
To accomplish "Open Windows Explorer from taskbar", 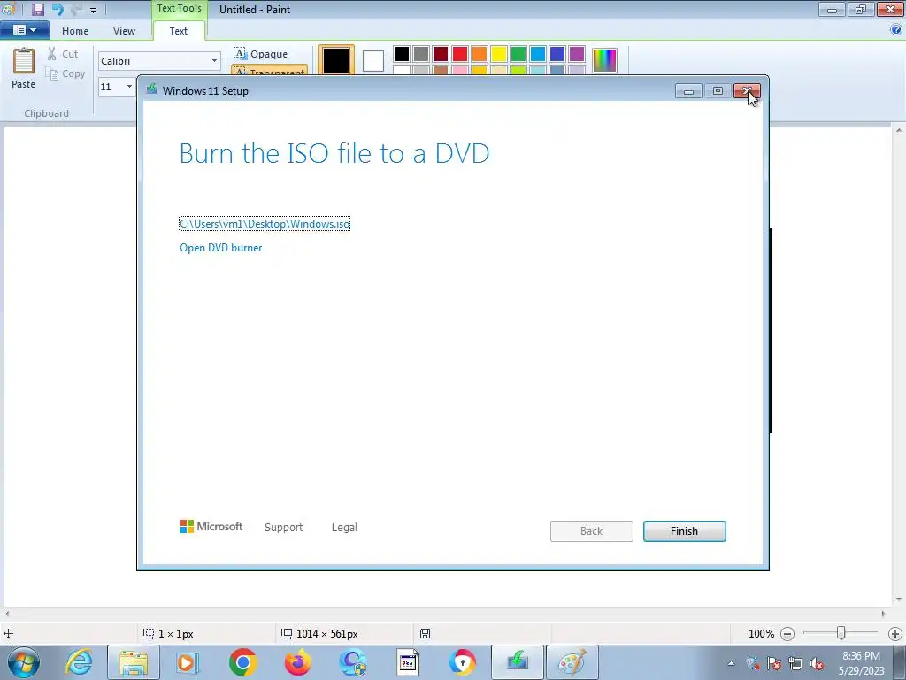I will (x=134, y=662).
